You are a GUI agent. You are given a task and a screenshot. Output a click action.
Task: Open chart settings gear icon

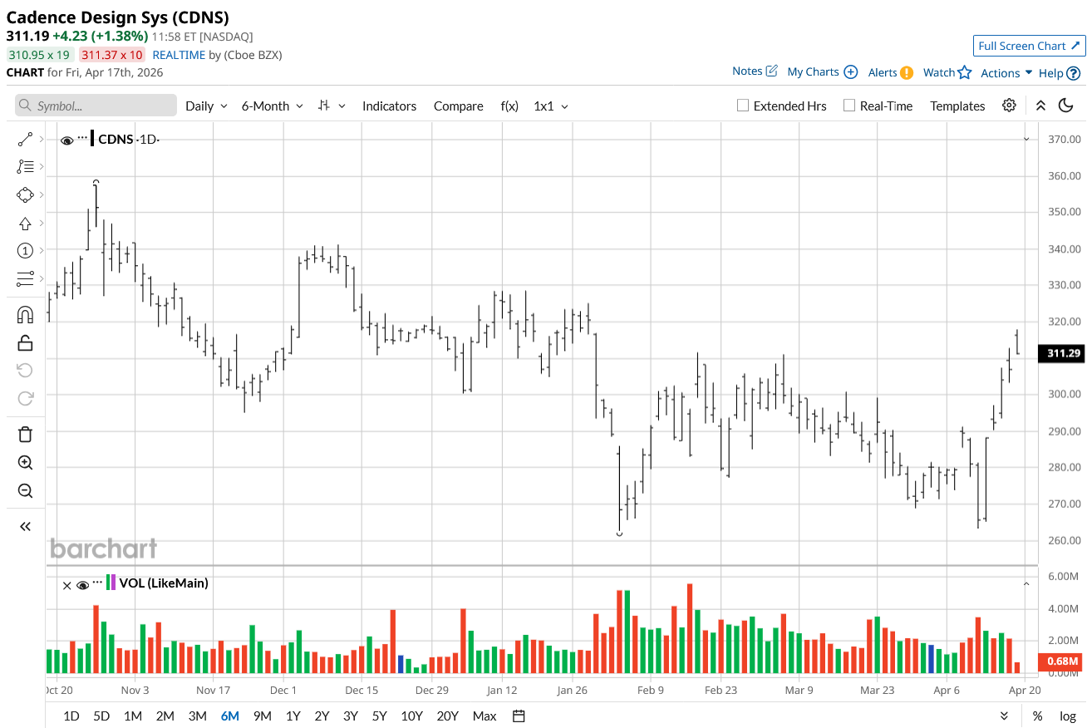point(1009,106)
